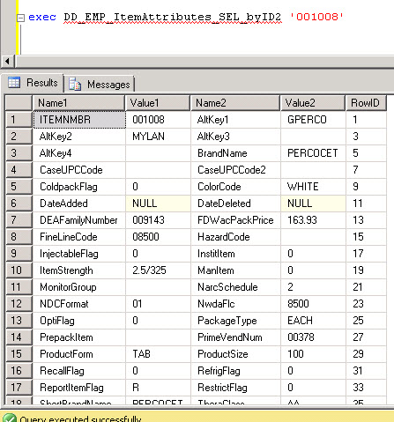
Task: Click the WHITE color code value
Action: tap(313, 187)
